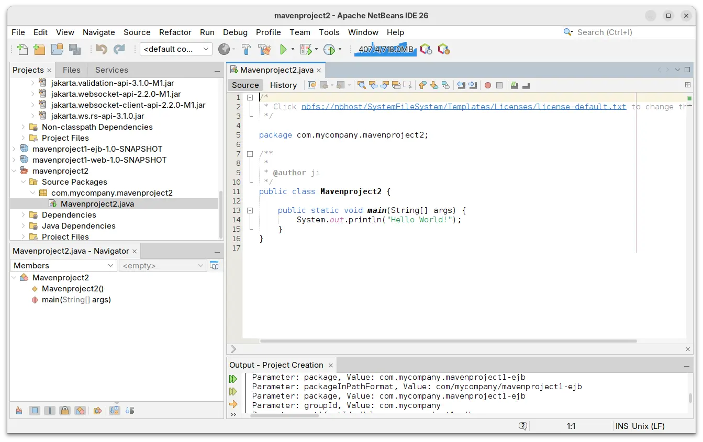Open the Refactor menu
This screenshot has width=703, height=442.
coord(175,32)
